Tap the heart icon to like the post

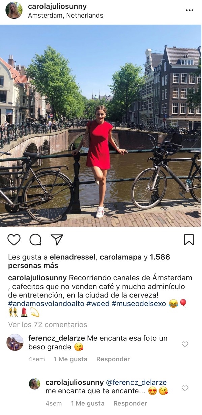[x=14, y=240]
